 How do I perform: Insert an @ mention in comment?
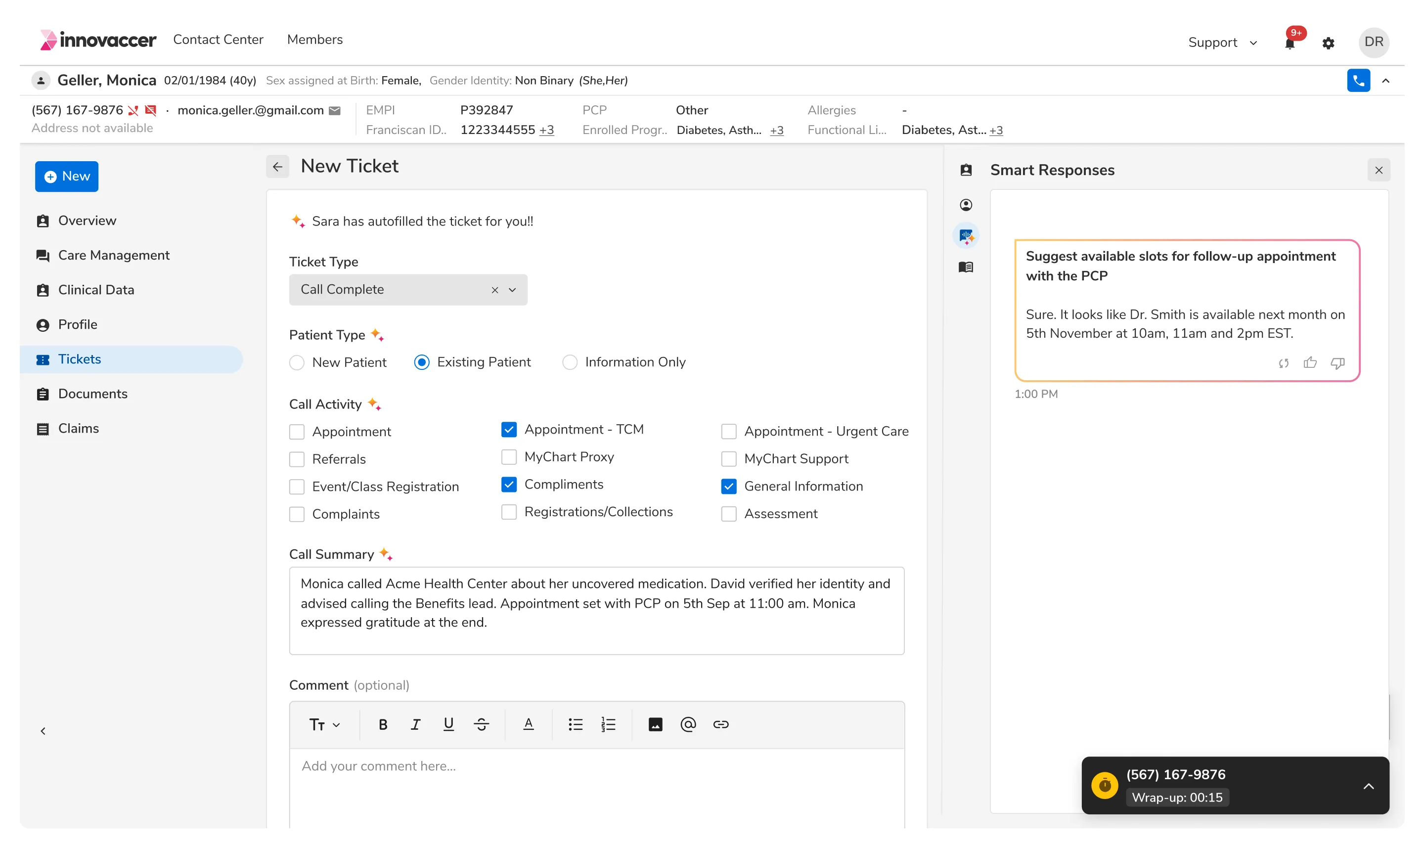(x=688, y=724)
